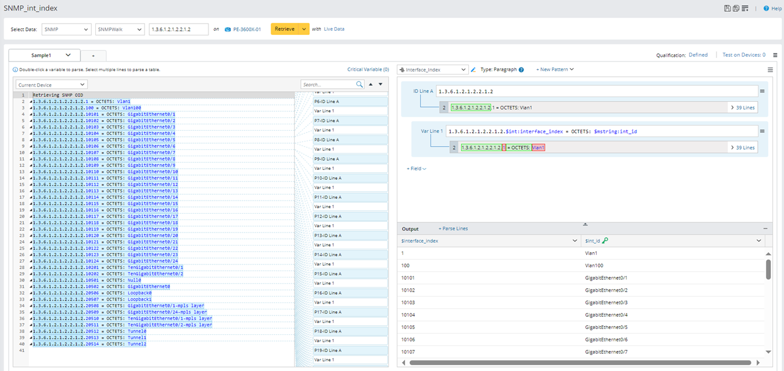The height and width of the screenshot is (371, 784).
Task: Click the pencil edit icon beside Interface_Index
Action: pos(473,70)
